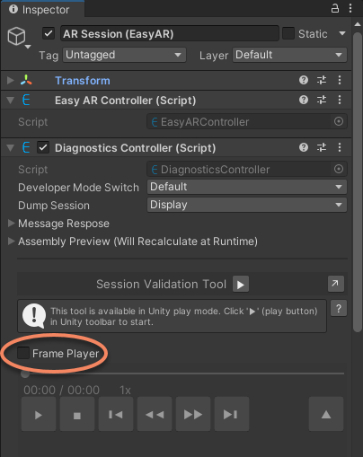
Task: Click the question mark help button
Action: (x=339, y=308)
